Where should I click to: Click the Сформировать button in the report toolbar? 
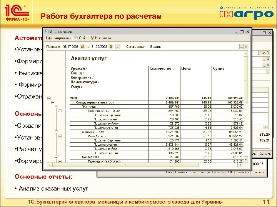pos(58,38)
